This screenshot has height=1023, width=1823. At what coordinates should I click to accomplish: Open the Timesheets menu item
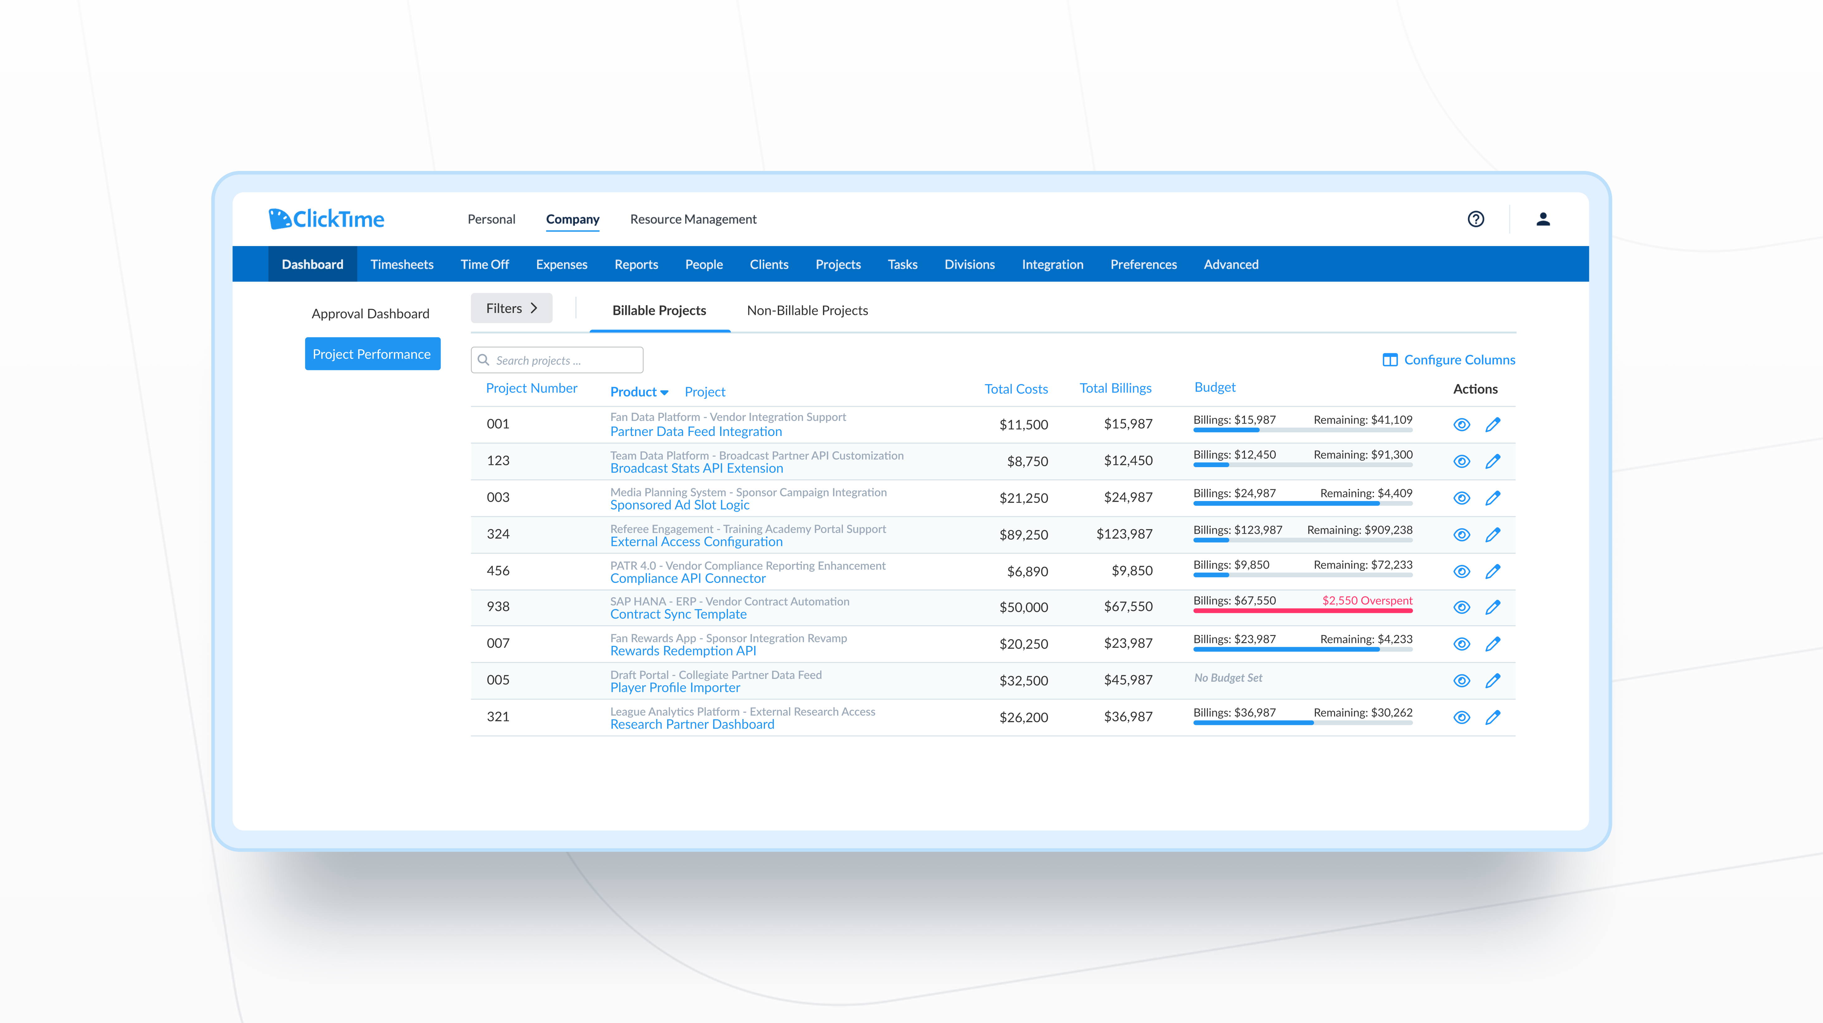(x=401, y=264)
